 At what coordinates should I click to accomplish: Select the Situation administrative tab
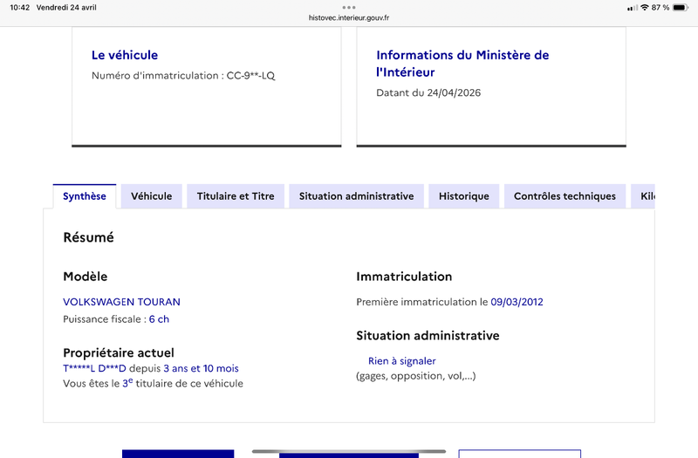[356, 196]
